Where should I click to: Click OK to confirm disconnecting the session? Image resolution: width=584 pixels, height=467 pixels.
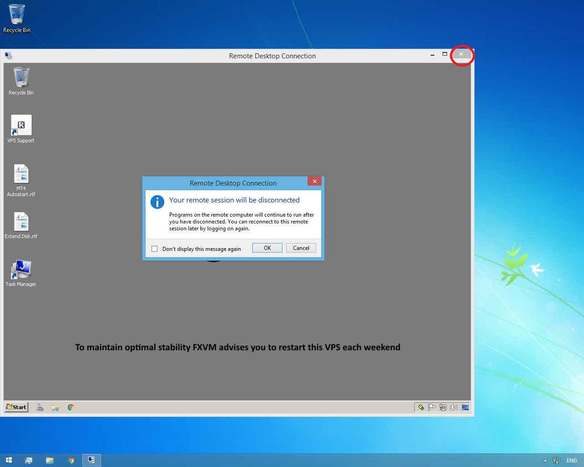(x=267, y=248)
